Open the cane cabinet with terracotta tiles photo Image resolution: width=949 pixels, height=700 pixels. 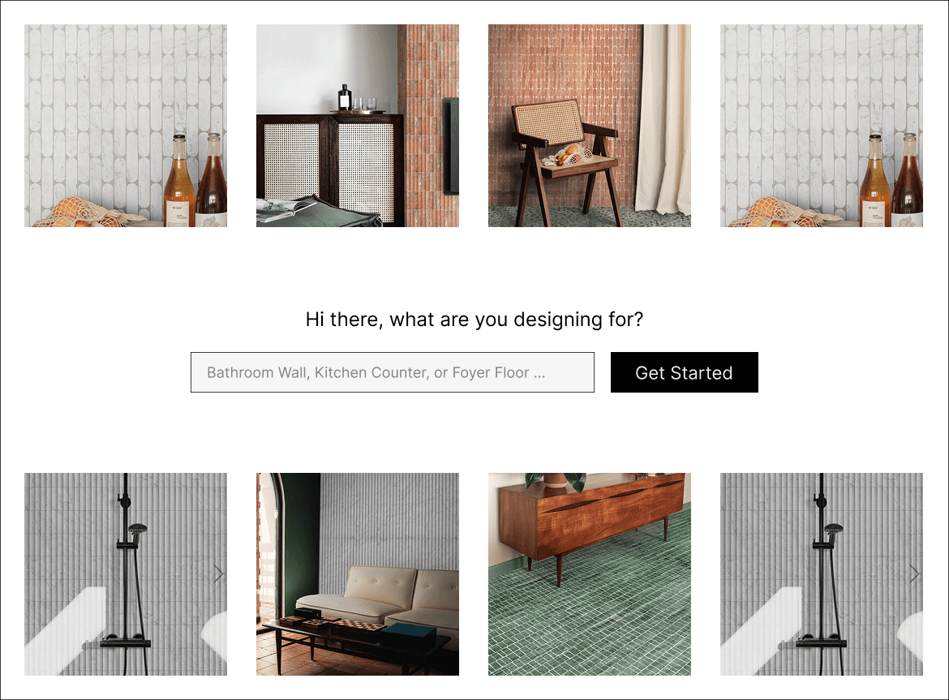pyautogui.click(x=358, y=126)
